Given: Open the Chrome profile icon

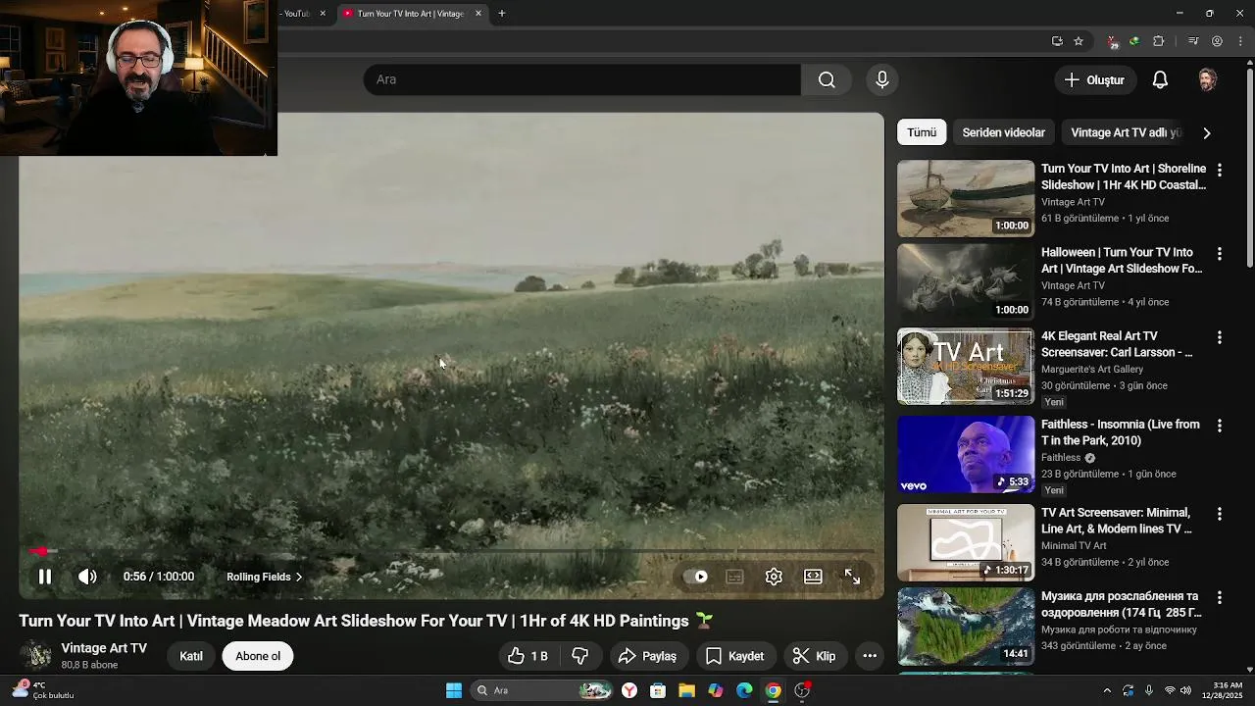Looking at the screenshot, I should click(1217, 41).
